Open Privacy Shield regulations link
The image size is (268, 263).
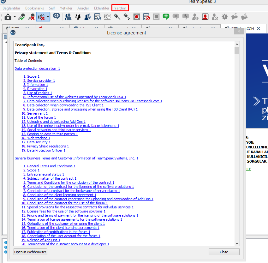pyautogui.click(x=48, y=146)
